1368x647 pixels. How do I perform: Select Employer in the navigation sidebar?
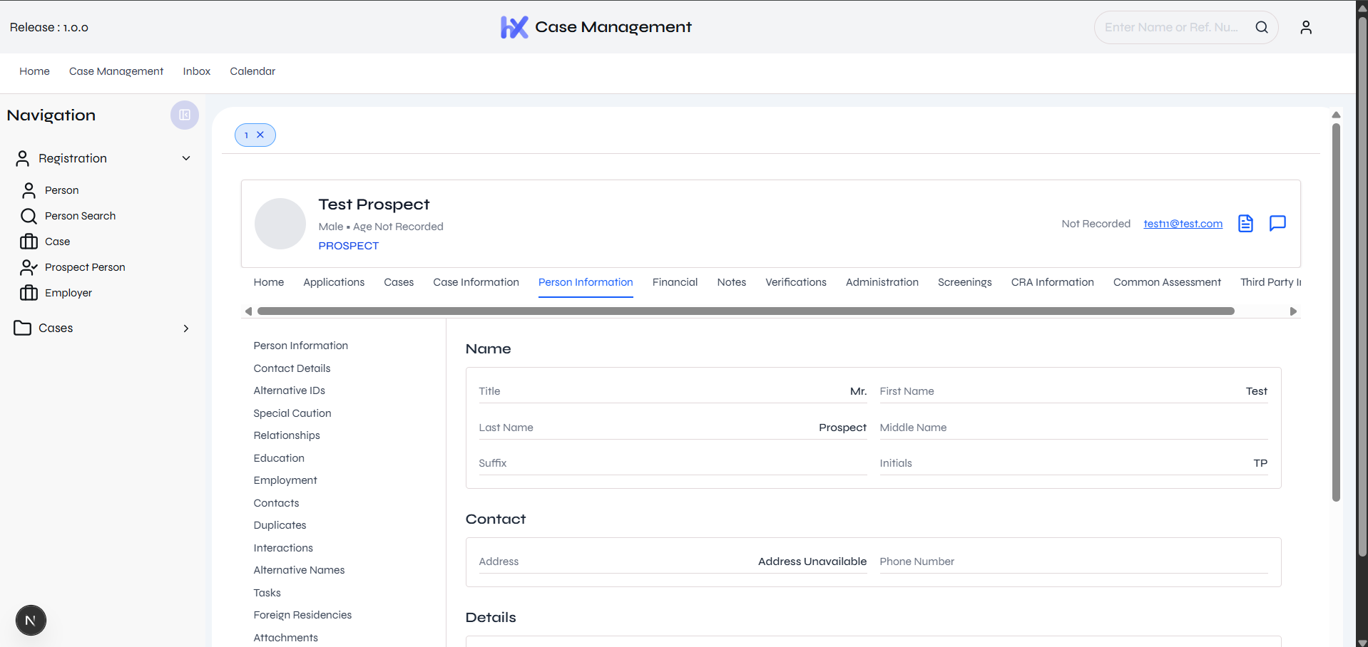point(68,293)
